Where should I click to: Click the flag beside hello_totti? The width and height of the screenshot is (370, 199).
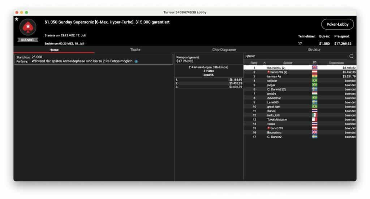[315, 115]
